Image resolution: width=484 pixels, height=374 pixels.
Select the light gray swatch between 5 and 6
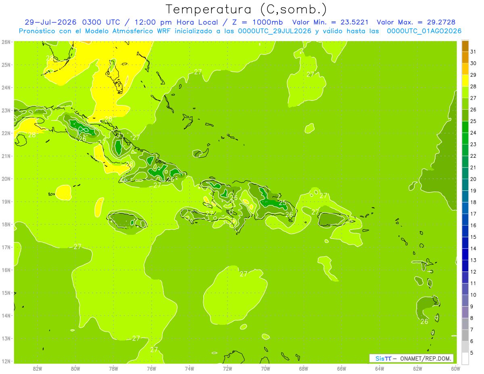click(x=465, y=347)
